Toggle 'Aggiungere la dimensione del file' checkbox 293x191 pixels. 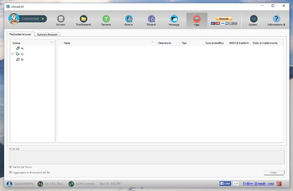pyautogui.click(x=10, y=172)
